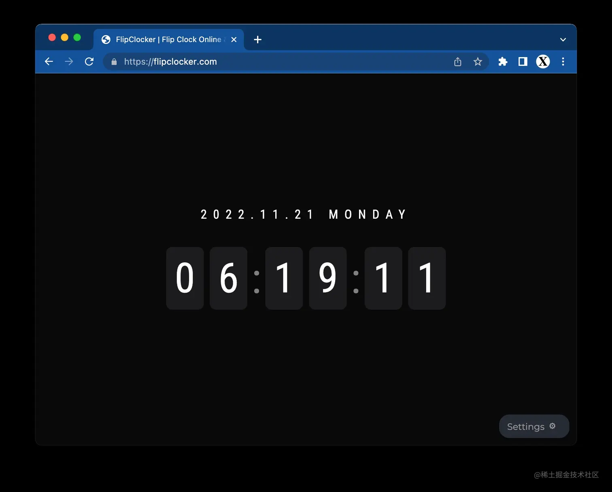Click the forward navigation arrow

69,62
